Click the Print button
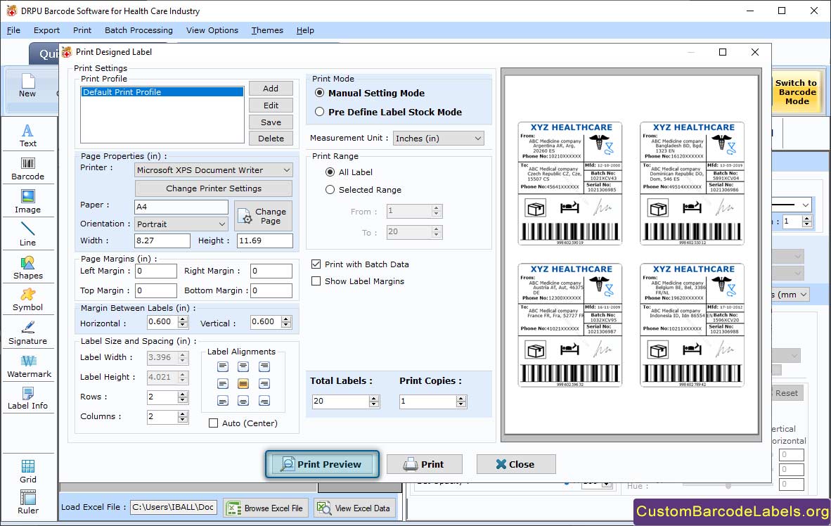Screen dimensions: 831x526 425,465
